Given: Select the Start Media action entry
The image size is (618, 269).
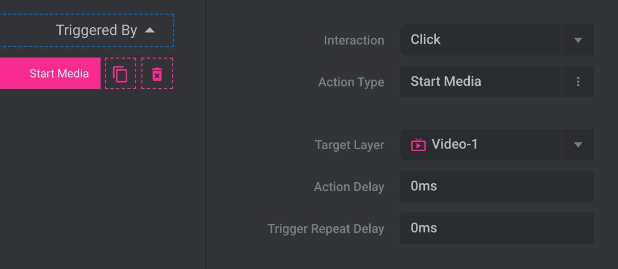Looking at the screenshot, I should click(x=50, y=73).
